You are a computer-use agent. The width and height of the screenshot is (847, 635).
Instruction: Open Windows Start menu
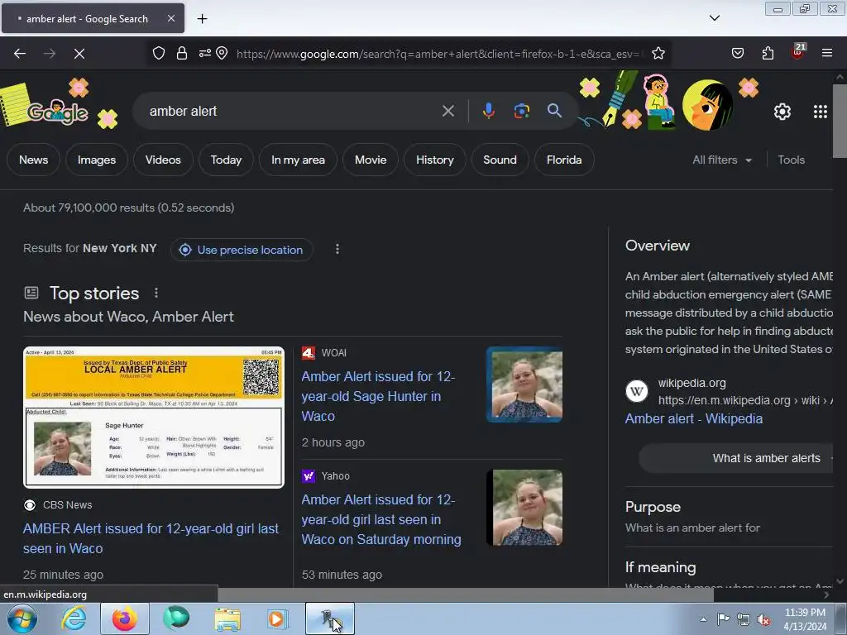[x=22, y=618]
